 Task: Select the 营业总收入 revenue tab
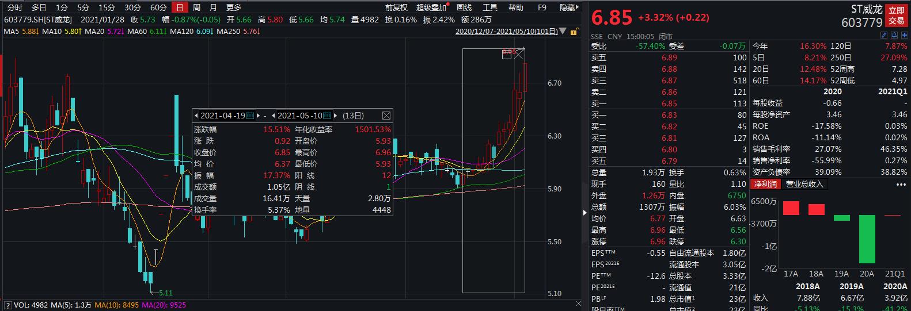pos(804,184)
